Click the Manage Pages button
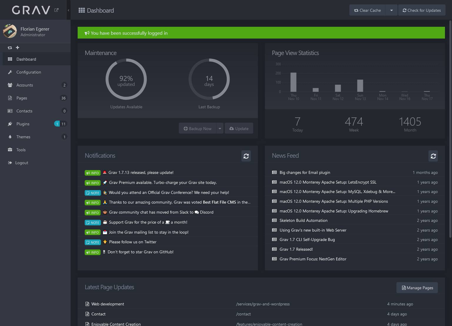The width and height of the screenshot is (452, 326). (417, 288)
